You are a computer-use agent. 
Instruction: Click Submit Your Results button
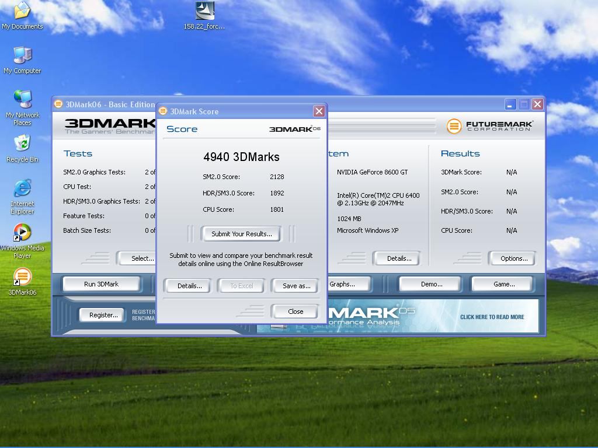241,234
